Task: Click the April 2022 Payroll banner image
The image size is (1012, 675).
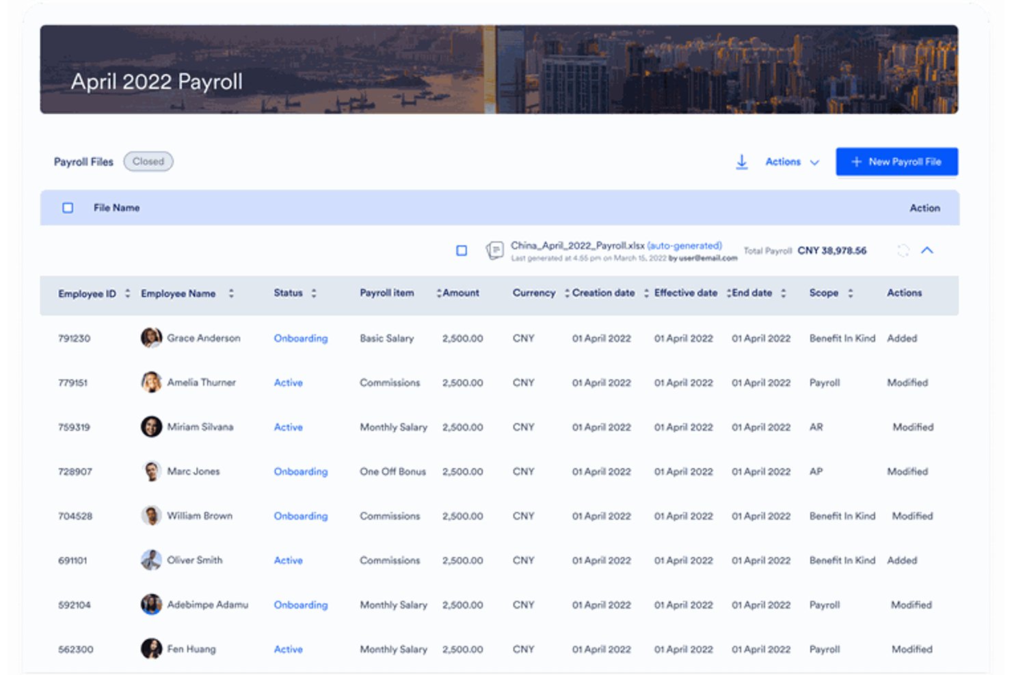Action: coord(499,69)
